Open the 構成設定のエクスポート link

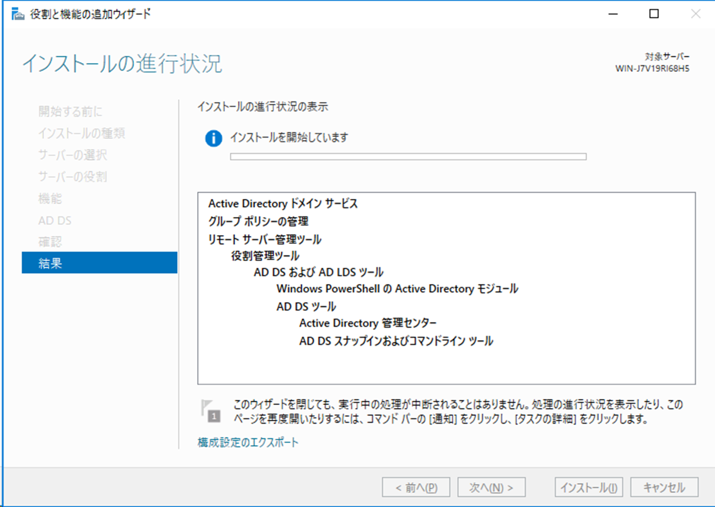(x=248, y=442)
